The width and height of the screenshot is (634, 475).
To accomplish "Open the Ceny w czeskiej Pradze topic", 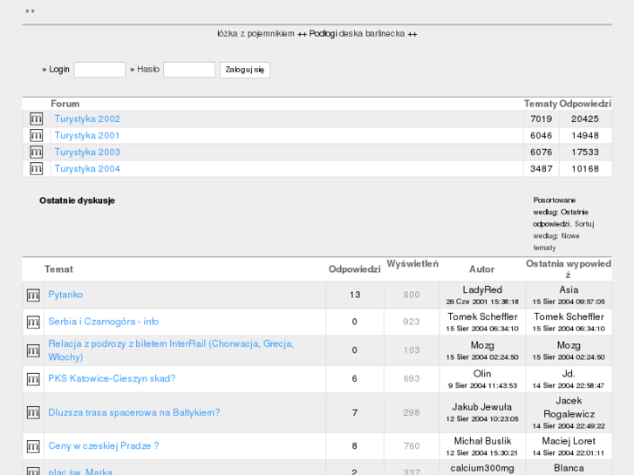I will (x=104, y=446).
